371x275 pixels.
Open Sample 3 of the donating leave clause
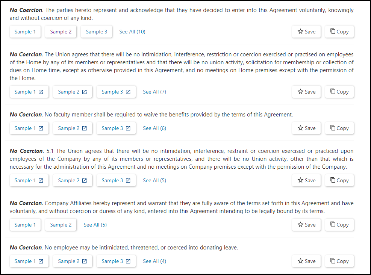(x=116, y=261)
